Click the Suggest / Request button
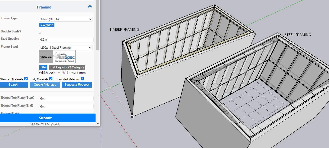The image size is (329, 148). tap(77, 85)
